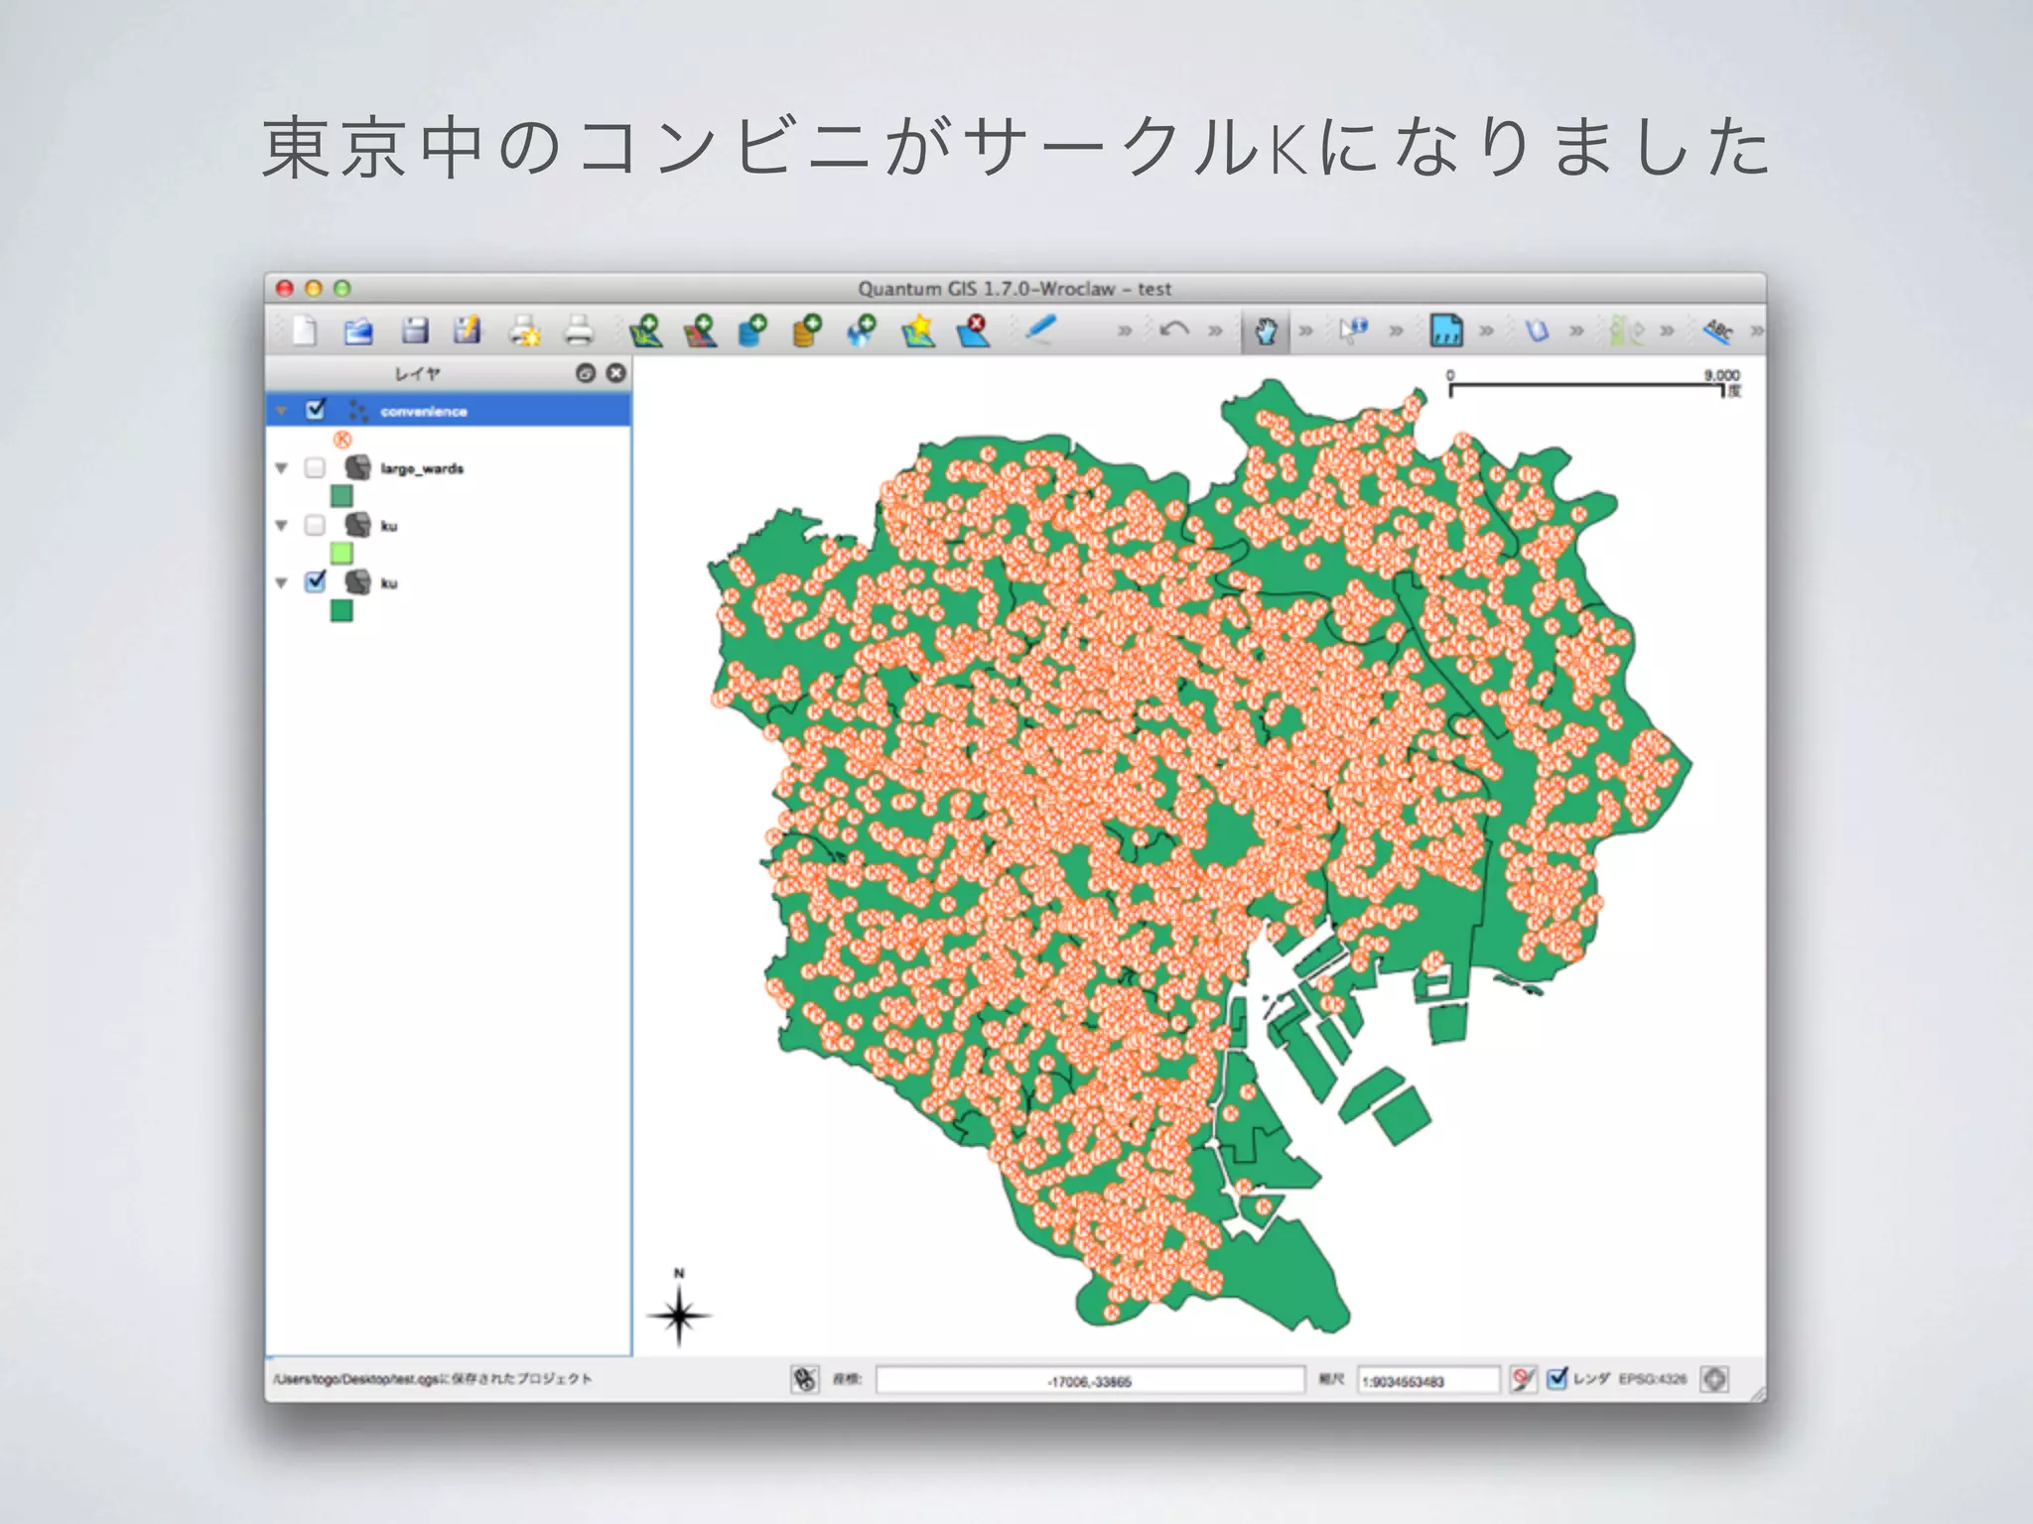Click the EPSG:4326 status text
Viewport: 2033px width, 1524px height.
click(x=1652, y=1379)
